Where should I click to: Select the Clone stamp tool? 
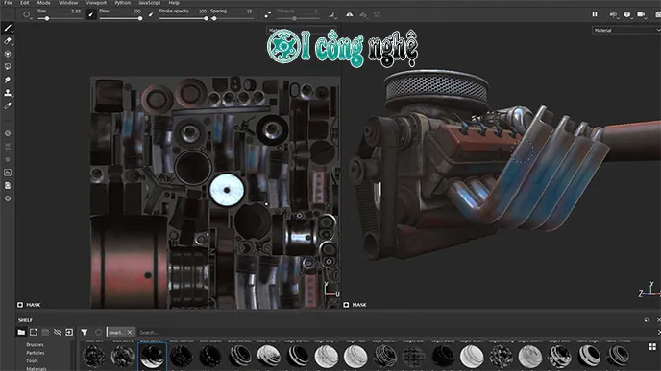coord(8,93)
